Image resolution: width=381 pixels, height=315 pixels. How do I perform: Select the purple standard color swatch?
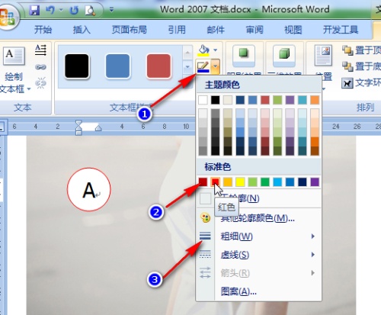click(x=315, y=182)
